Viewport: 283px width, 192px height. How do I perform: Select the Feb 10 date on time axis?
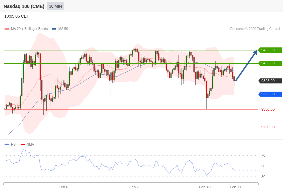(x=205, y=187)
